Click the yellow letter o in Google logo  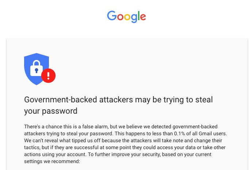[128, 17]
